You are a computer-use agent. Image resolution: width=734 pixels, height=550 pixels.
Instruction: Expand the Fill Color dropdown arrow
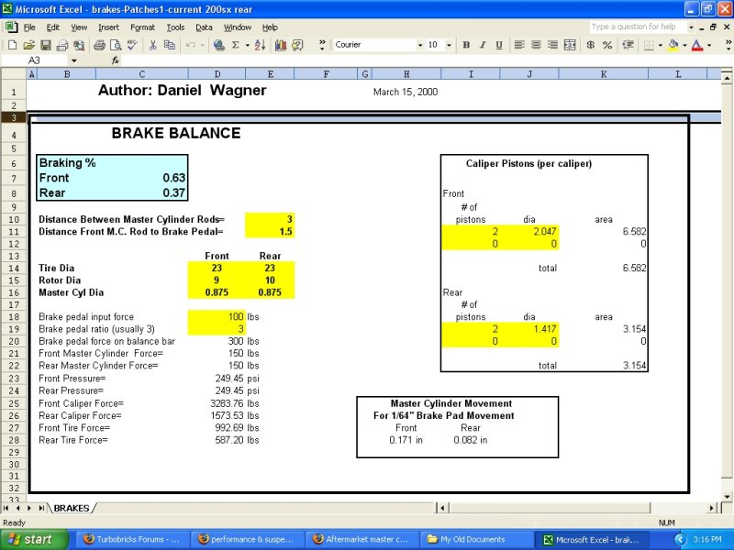tap(684, 45)
